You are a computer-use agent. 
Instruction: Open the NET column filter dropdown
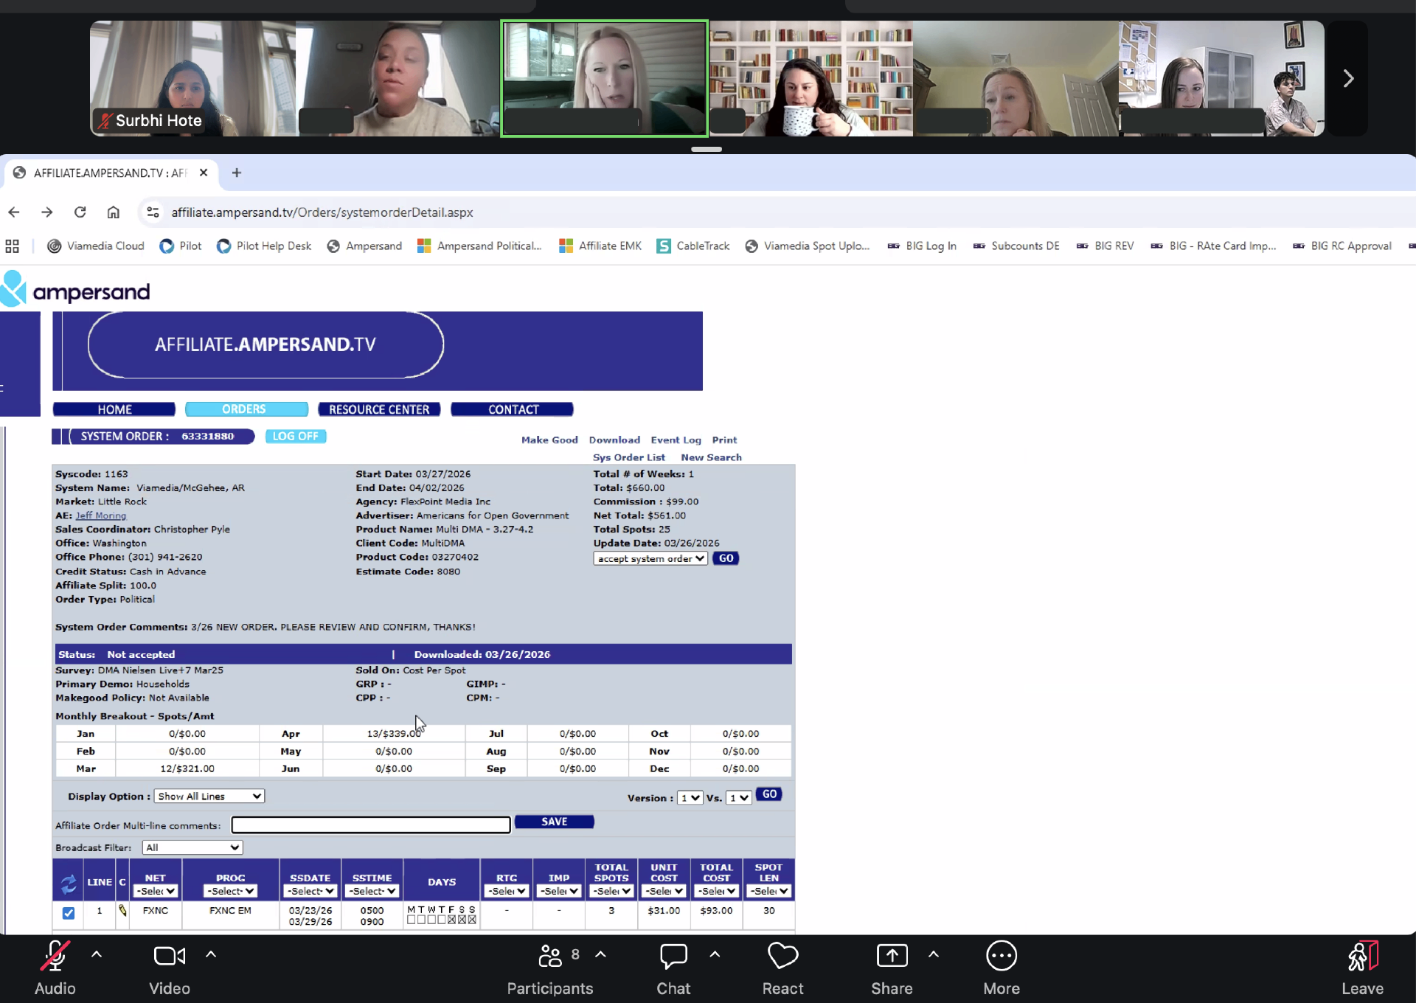pyautogui.click(x=156, y=892)
